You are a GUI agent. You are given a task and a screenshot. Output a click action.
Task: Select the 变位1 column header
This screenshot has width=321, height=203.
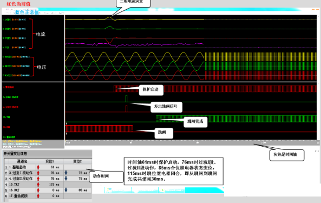[50, 161]
